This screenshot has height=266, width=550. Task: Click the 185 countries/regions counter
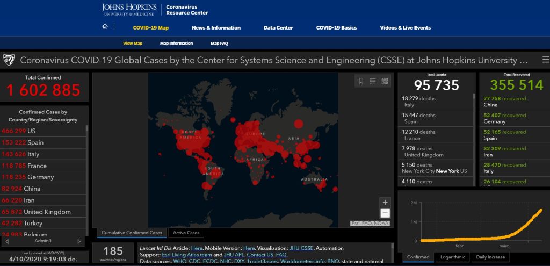pos(113,253)
